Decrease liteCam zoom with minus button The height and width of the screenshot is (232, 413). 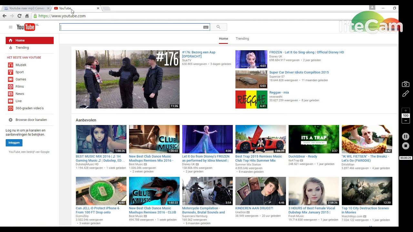pos(406,121)
